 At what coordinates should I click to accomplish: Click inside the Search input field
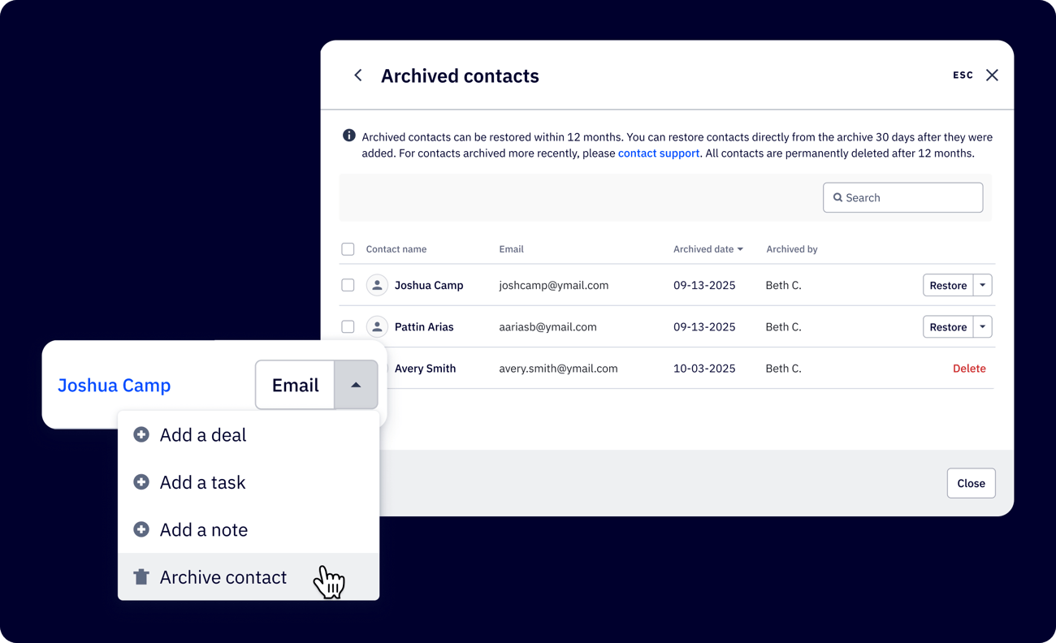[902, 197]
